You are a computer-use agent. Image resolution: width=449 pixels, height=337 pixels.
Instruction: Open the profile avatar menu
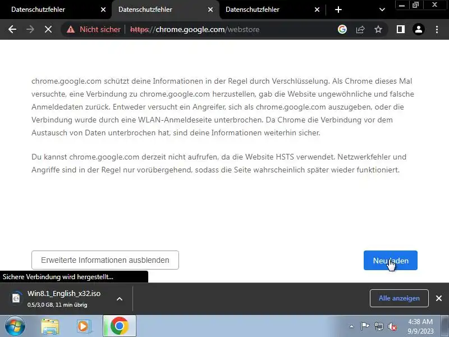pyautogui.click(x=418, y=29)
